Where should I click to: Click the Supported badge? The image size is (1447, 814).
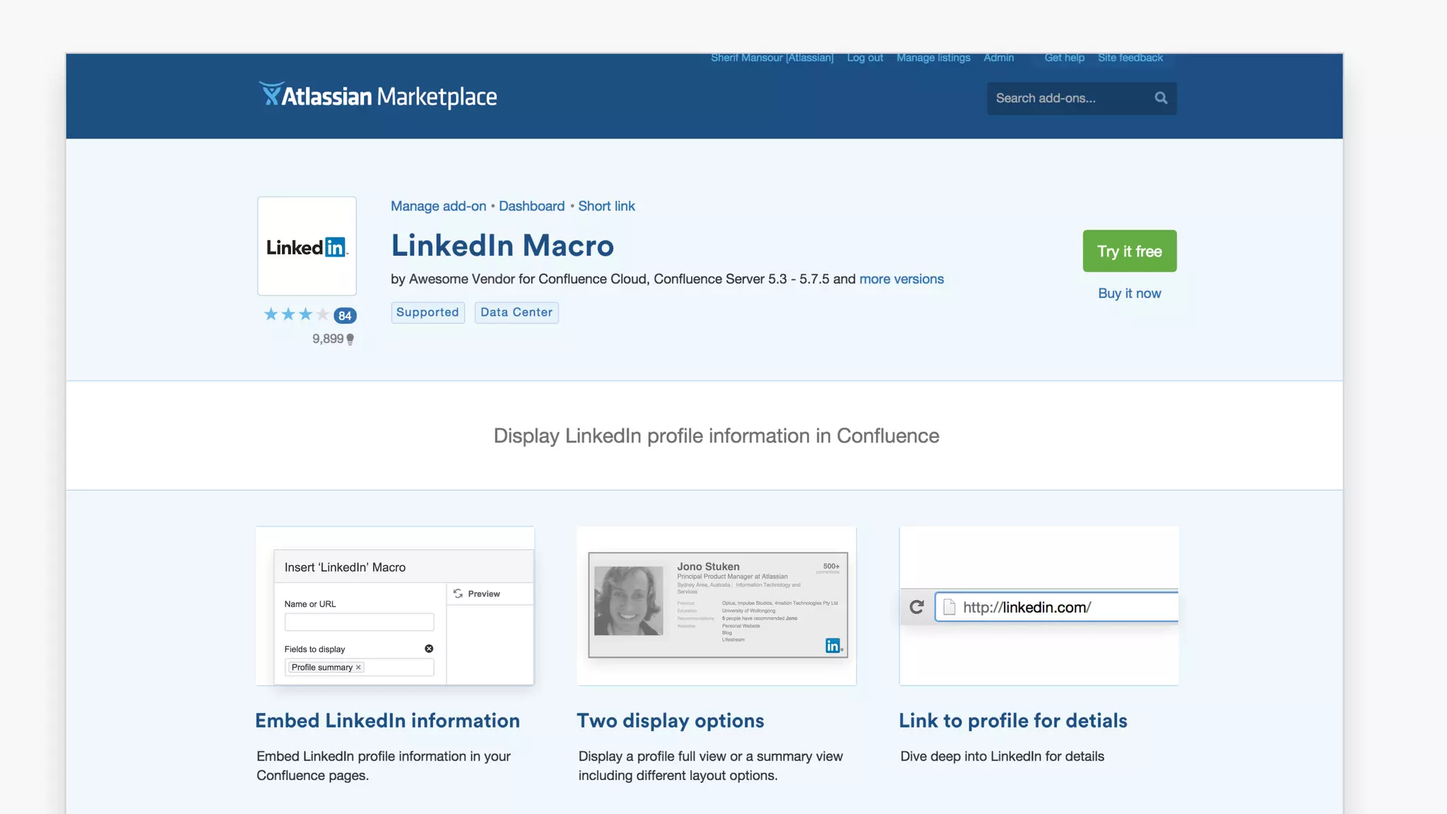[x=427, y=312]
